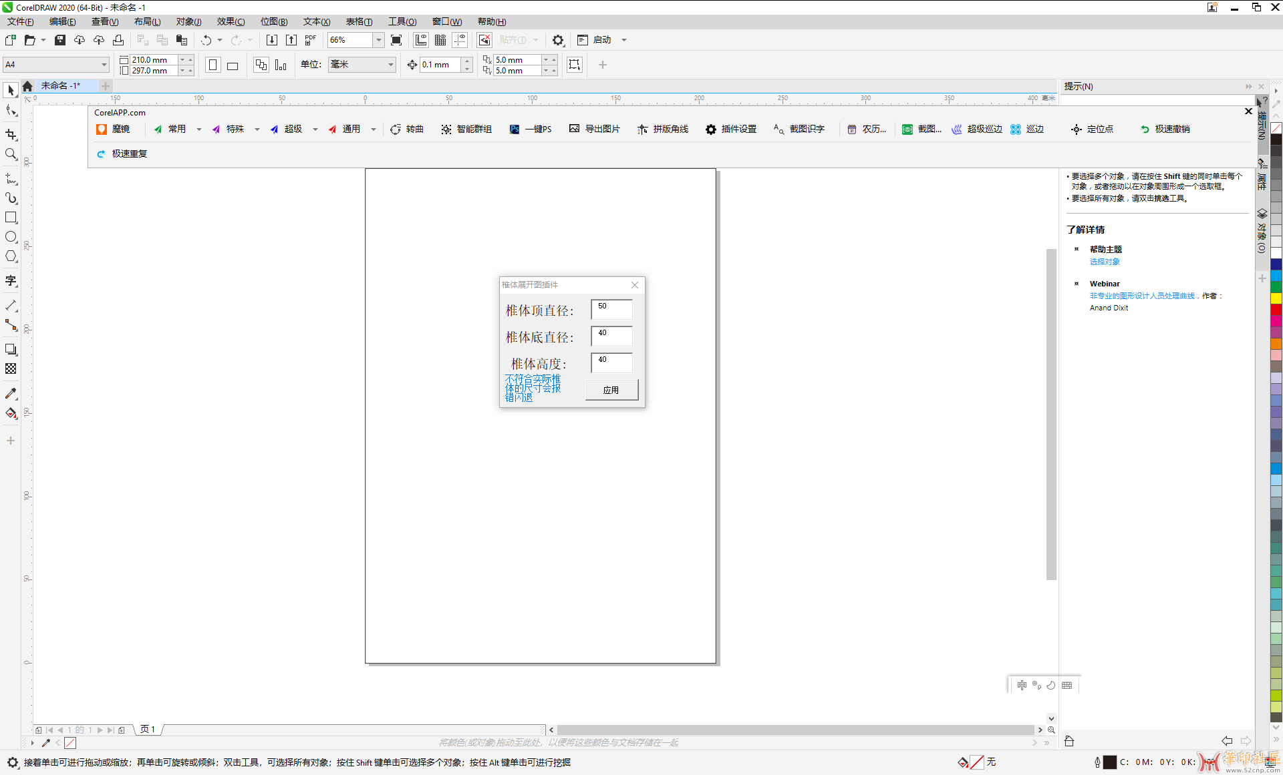The image size is (1283, 775).
Task: Select the Ellipse tool
Action: point(11,237)
